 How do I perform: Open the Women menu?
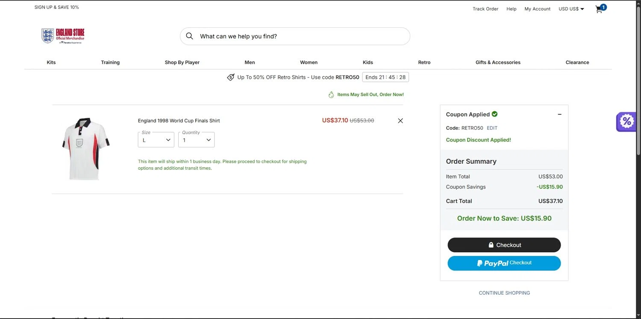click(309, 62)
